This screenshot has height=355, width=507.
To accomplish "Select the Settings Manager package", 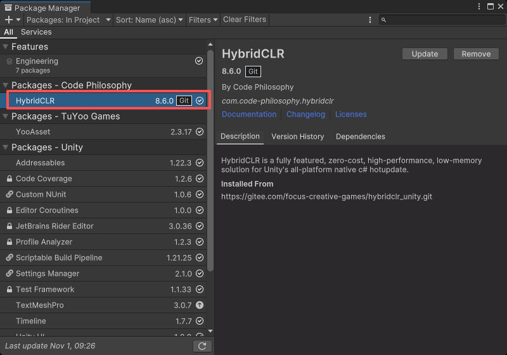I will [x=103, y=273].
